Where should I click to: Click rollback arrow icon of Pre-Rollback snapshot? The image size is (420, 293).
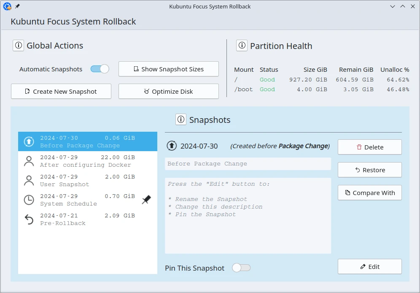click(x=29, y=219)
